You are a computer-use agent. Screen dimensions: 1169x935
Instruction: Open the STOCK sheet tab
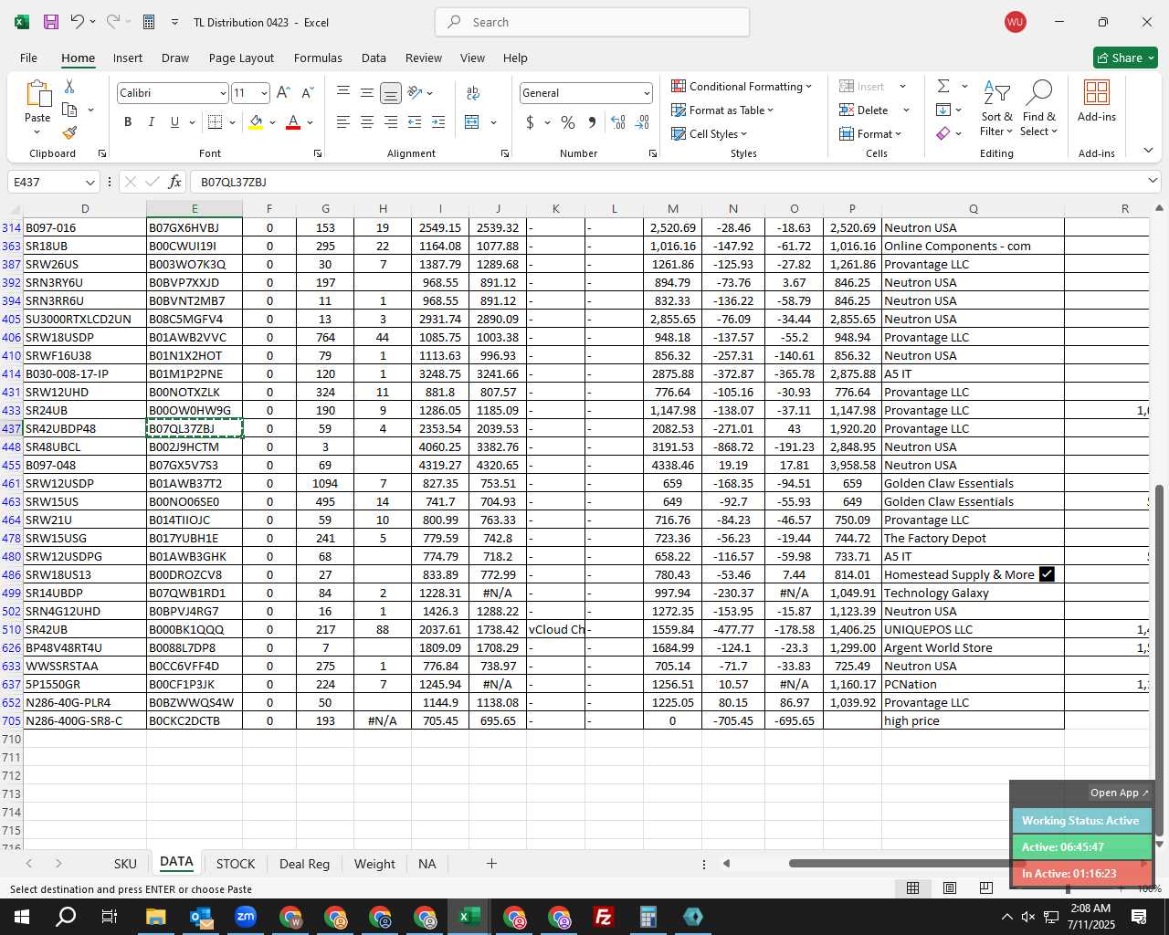click(x=236, y=863)
